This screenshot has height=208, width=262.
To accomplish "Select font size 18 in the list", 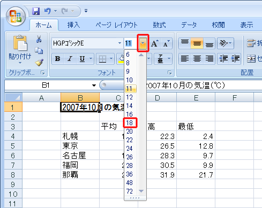I will 130,122.
